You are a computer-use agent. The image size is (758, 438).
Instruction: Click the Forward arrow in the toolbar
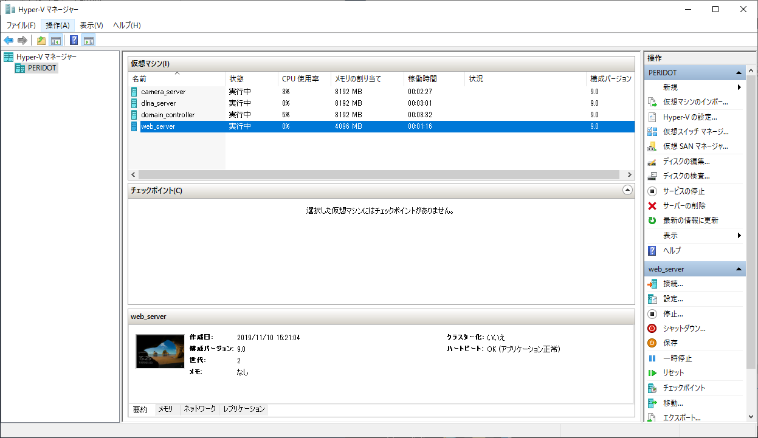click(x=22, y=41)
